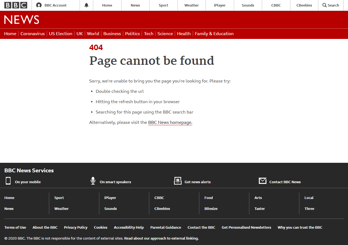The height and width of the screenshot is (245, 348).
Task: Select Family & Education section
Action: pos(214,33)
